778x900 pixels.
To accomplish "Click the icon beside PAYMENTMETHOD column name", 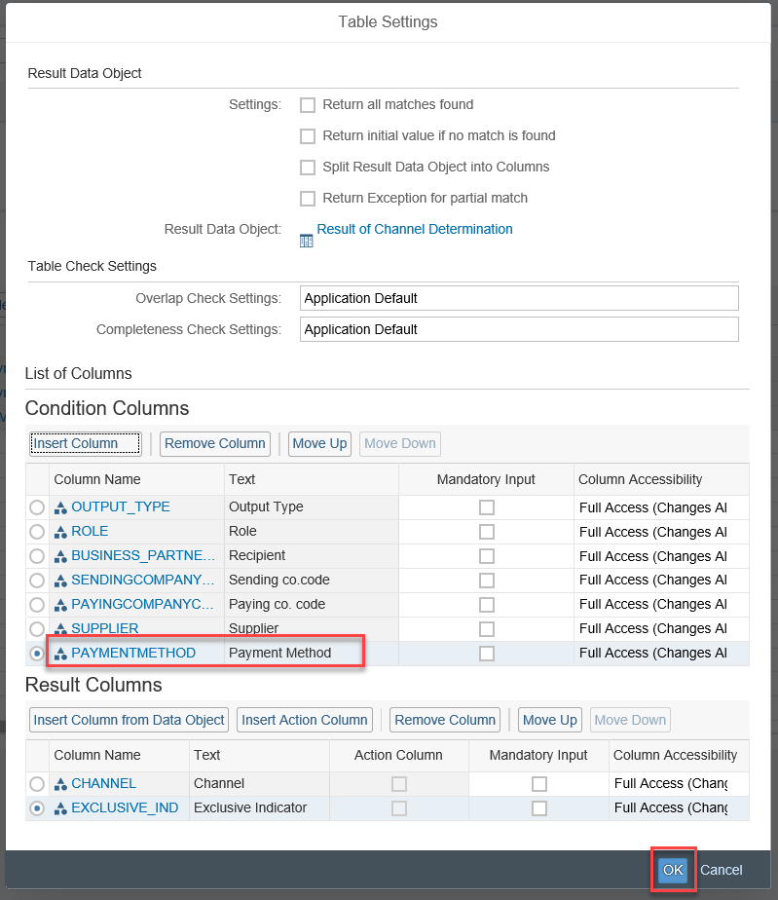I will 60,654.
